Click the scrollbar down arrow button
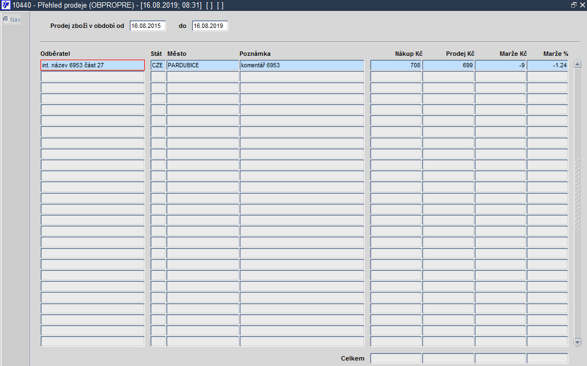This screenshot has height=366, width=587. click(x=577, y=342)
